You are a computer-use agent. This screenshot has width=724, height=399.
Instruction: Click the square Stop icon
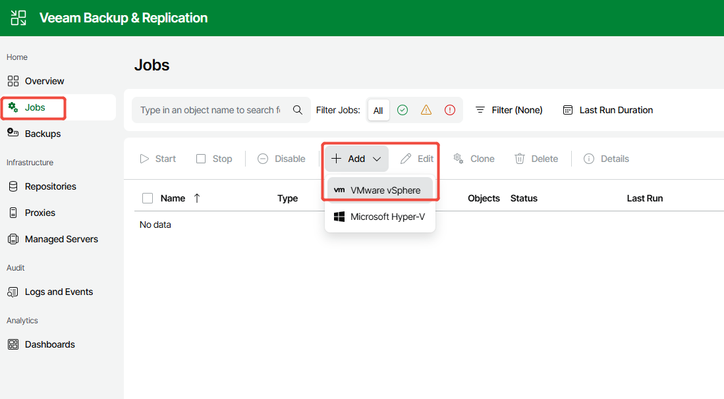tap(201, 159)
